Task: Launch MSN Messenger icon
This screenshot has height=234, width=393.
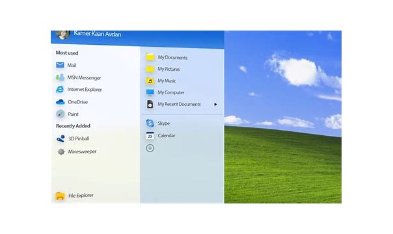Action: [60, 77]
